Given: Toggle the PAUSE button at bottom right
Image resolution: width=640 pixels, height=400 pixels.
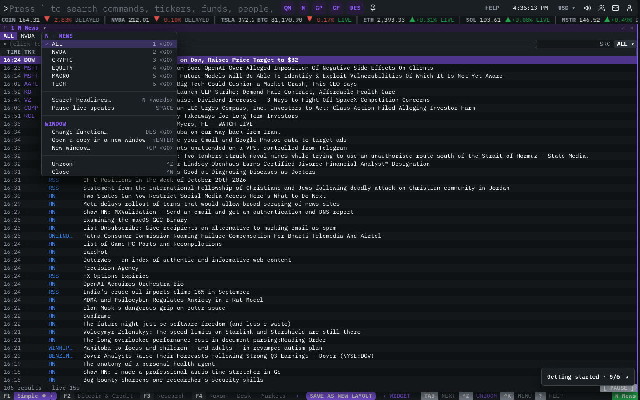Looking at the screenshot, I should [618, 388].
